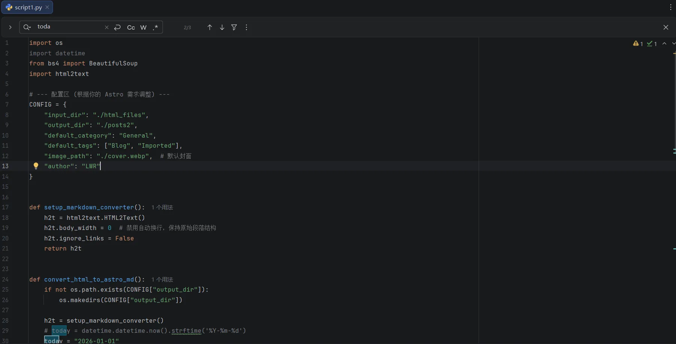Click the yellow lightbulb quick-fix icon
Screen dimensions: 676x344
pyautogui.click(x=36, y=166)
